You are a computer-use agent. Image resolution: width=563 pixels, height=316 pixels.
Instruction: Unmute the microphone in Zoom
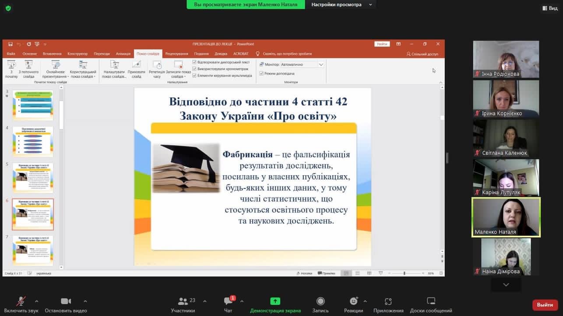point(21,305)
